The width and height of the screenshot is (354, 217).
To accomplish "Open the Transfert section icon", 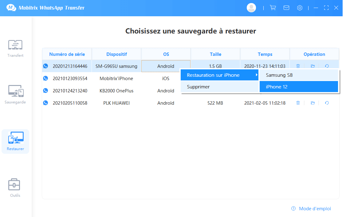I will click(15, 45).
